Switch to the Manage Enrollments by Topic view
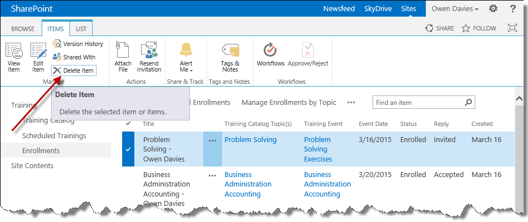This screenshot has width=528, height=222. (x=289, y=103)
